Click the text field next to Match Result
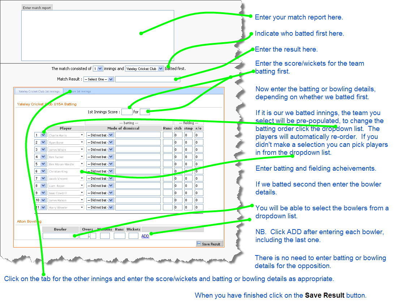Screen dimensions: 396x302 (x=147, y=79)
